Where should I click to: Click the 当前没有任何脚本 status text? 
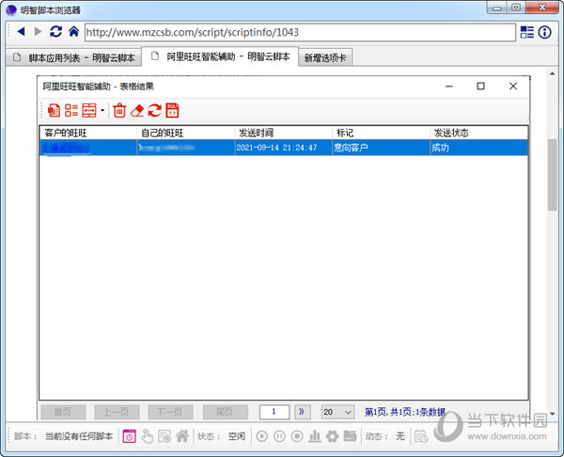pos(79,436)
